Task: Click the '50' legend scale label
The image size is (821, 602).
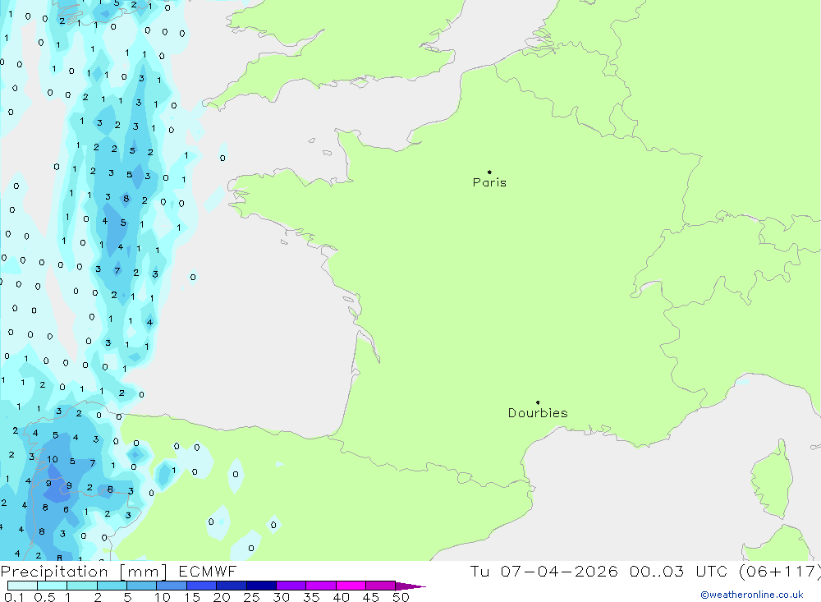Action: [x=401, y=597]
